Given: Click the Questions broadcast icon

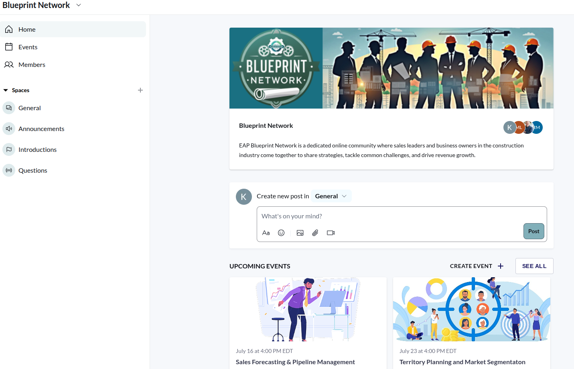Looking at the screenshot, I should [x=9, y=170].
